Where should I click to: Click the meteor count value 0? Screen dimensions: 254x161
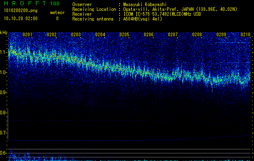coord(57,19)
